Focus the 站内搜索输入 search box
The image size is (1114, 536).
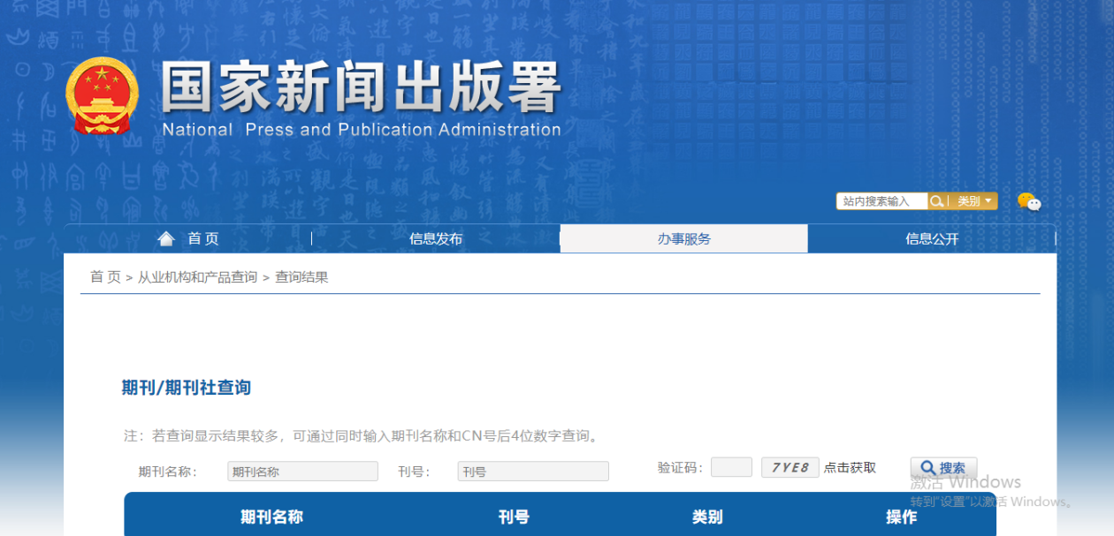[881, 201]
